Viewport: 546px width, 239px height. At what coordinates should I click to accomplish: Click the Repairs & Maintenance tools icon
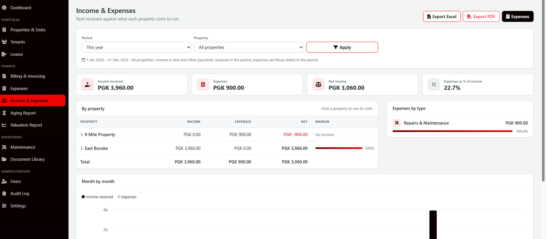(x=397, y=123)
